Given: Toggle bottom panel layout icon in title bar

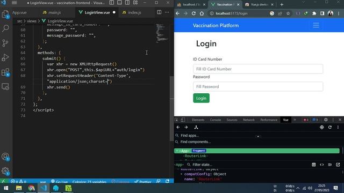Looking at the screenshot, I should (119, 3).
